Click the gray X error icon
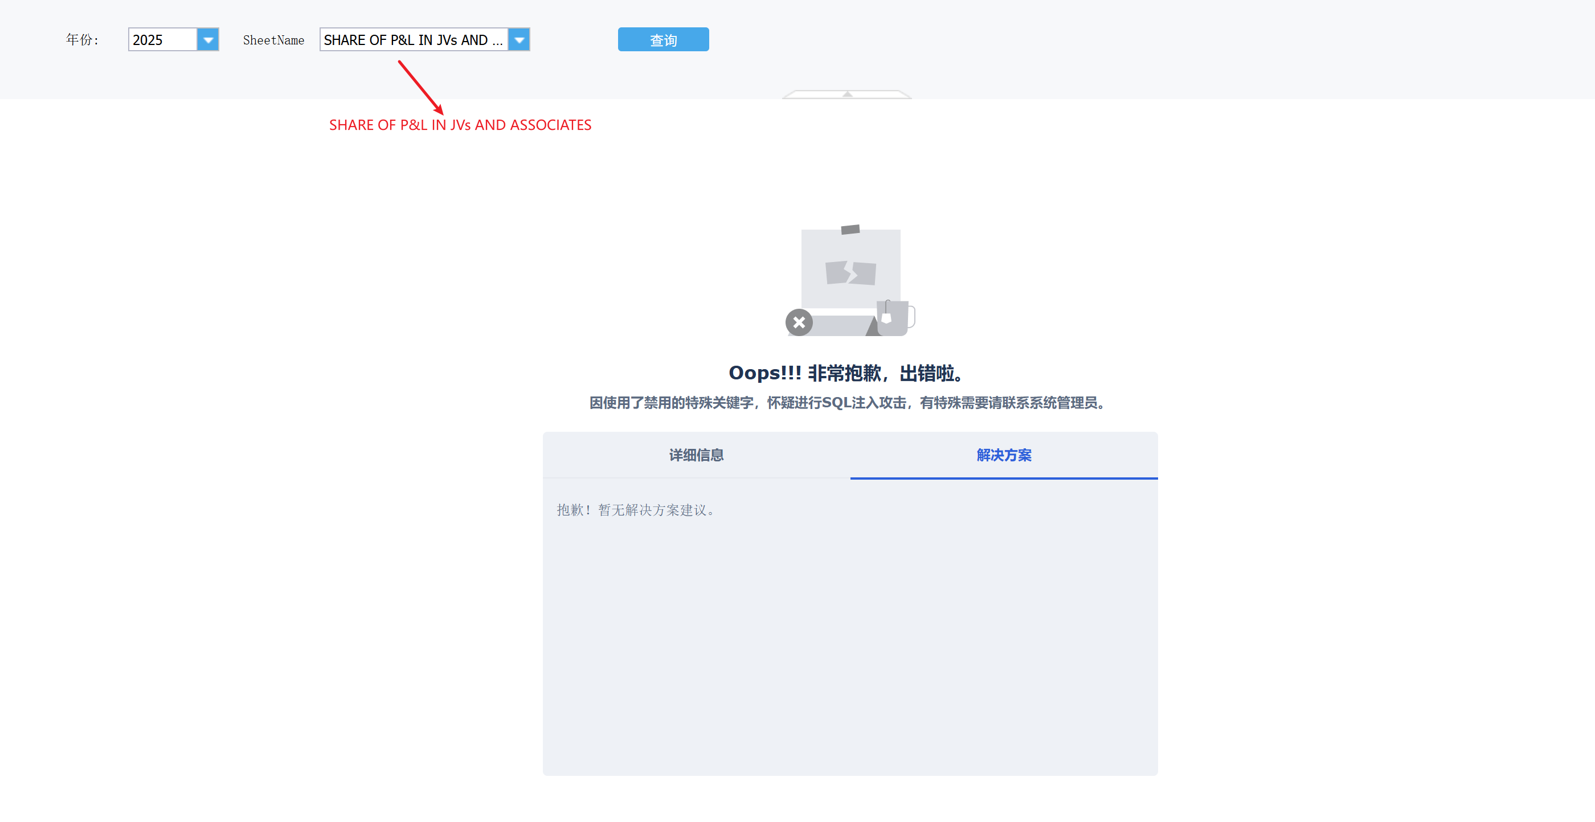The image size is (1595, 822). (799, 322)
